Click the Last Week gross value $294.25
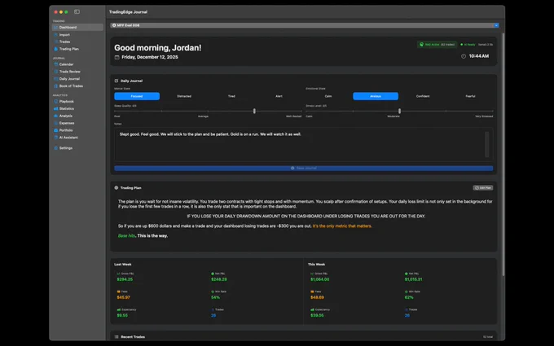 click(125, 279)
